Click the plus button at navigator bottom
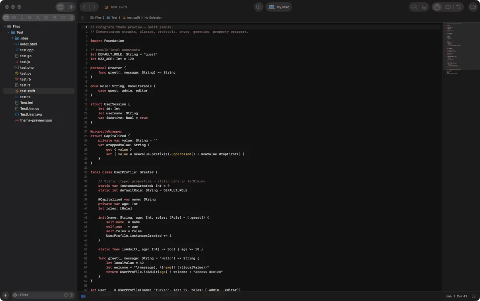This screenshot has height=301, width=480. point(6,295)
